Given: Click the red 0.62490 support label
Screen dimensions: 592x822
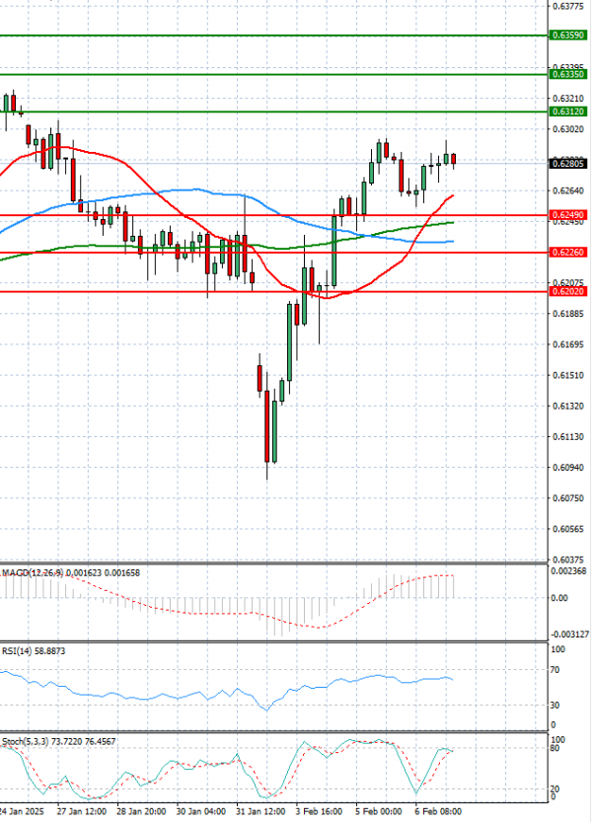Looking at the screenshot, I should point(568,215).
